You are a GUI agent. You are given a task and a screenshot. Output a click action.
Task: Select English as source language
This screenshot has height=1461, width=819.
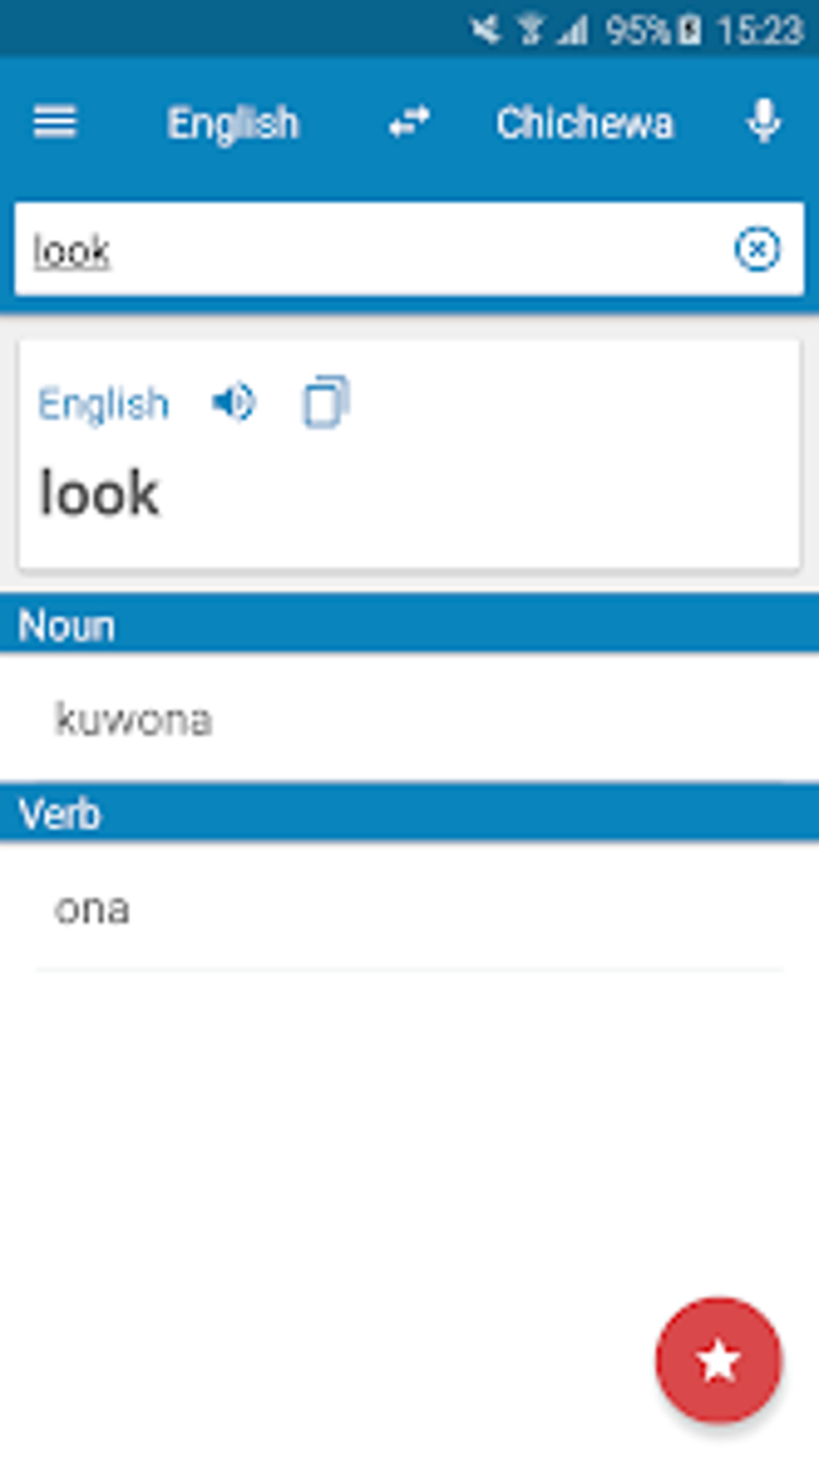pos(233,124)
